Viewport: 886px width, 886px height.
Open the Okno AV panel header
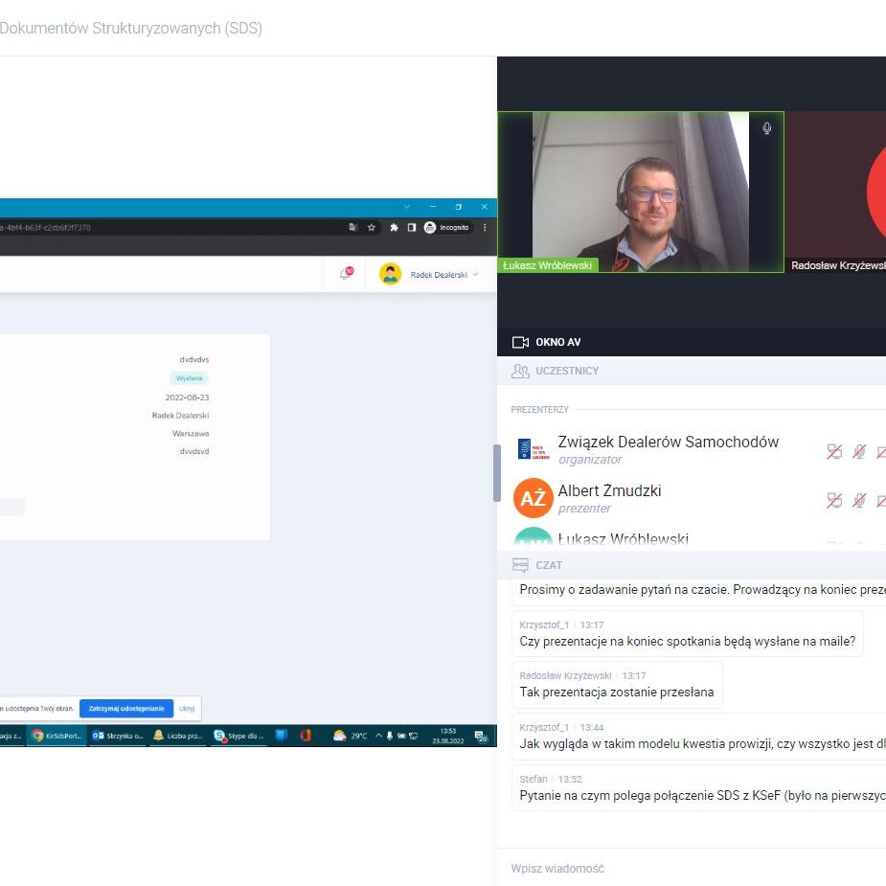557,342
